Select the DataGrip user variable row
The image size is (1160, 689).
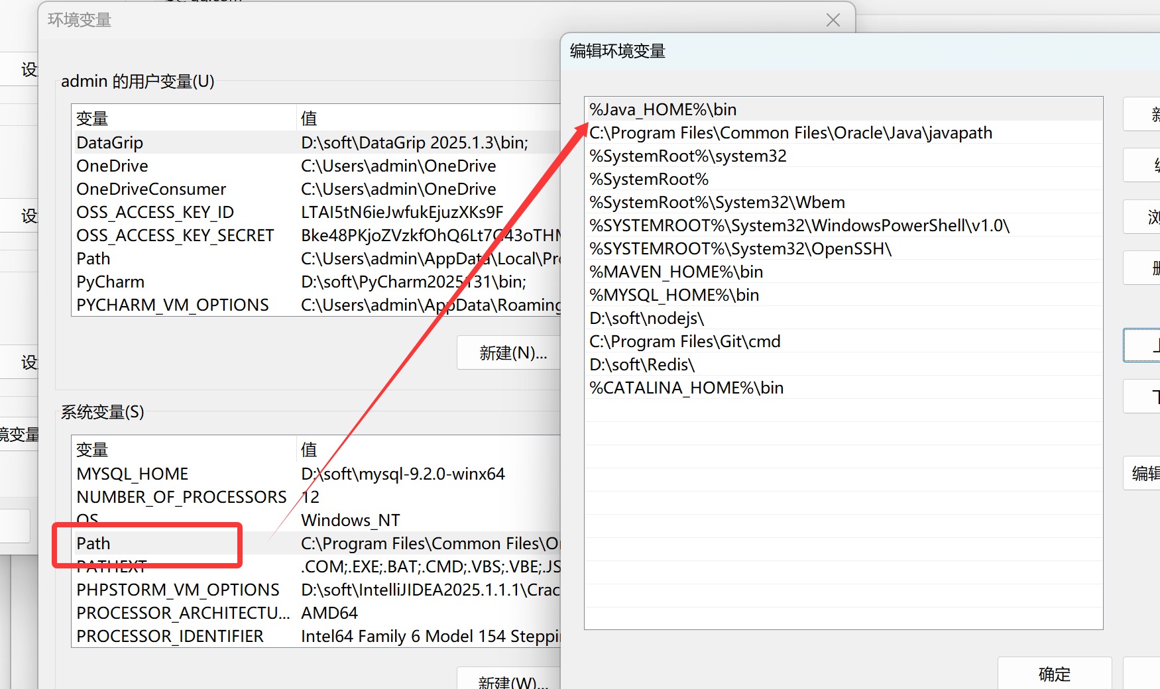[110, 143]
